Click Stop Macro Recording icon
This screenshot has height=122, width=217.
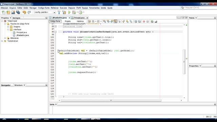[148, 21]
